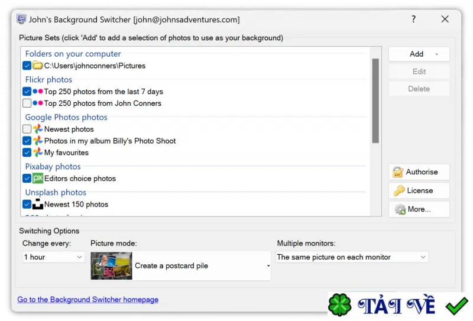Click the 'Folders on your computer' group header
Image resolution: width=473 pixels, height=321 pixels.
coord(73,54)
